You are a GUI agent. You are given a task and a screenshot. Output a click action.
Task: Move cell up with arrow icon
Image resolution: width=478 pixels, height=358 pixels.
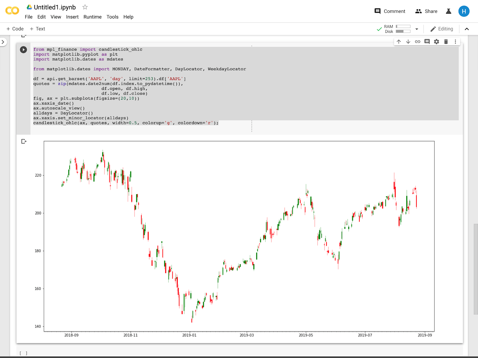(399, 42)
